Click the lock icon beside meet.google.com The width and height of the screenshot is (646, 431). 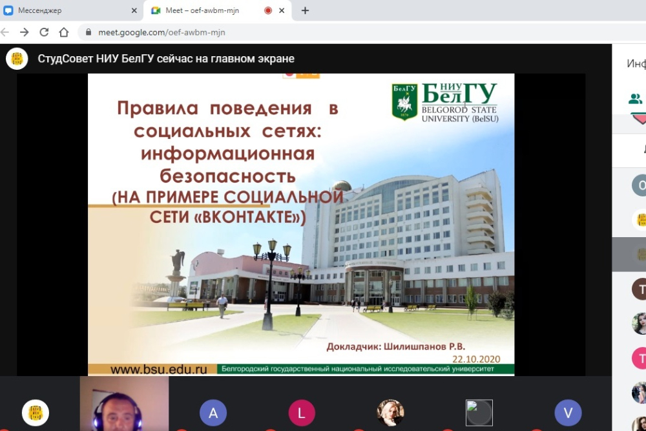click(x=88, y=32)
